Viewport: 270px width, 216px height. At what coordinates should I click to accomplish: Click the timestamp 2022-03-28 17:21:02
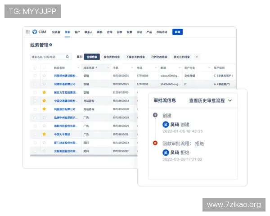182,159
